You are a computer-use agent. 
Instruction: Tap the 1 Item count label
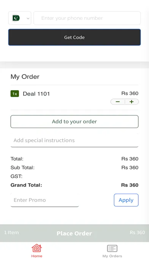click(x=11, y=233)
